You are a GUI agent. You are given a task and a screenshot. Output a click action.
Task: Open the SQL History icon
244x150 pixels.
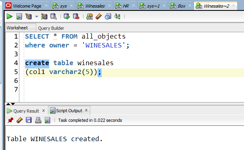[108, 16]
